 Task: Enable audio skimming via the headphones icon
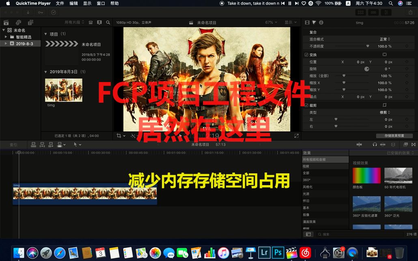pos(374,145)
